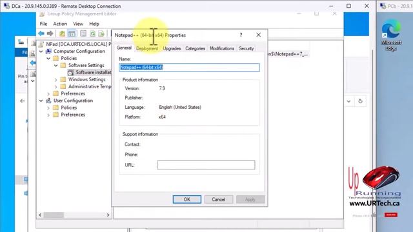The width and height of the screenshot is (413, 232).
Task: Expand Policies under User Configuration
Action: pyautogui.click(x=48, y=108)
